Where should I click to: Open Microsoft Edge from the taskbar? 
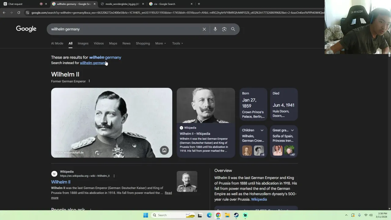[x=209, y=215]
